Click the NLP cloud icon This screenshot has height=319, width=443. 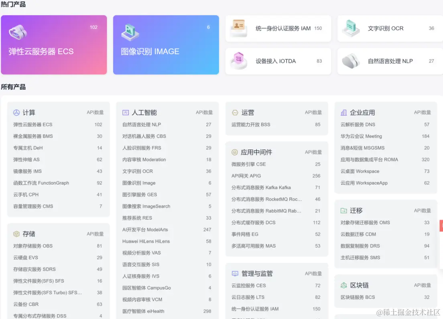pyautogui.click(x=351, y=61)
